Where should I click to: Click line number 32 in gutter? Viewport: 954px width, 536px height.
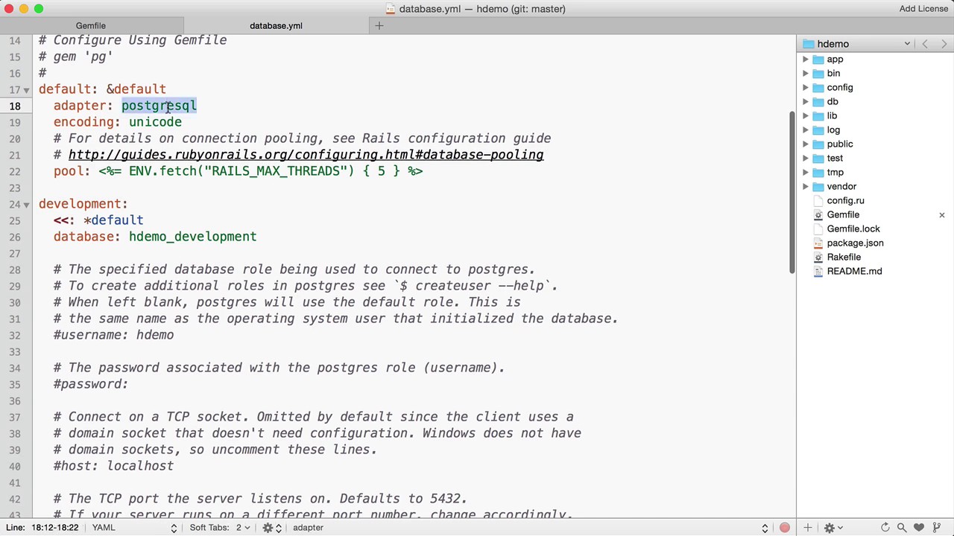click(15, 335)
